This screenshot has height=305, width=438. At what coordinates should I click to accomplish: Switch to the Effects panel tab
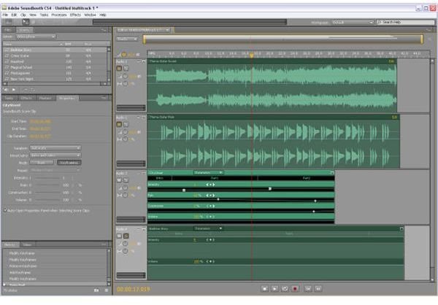[26, 98]
